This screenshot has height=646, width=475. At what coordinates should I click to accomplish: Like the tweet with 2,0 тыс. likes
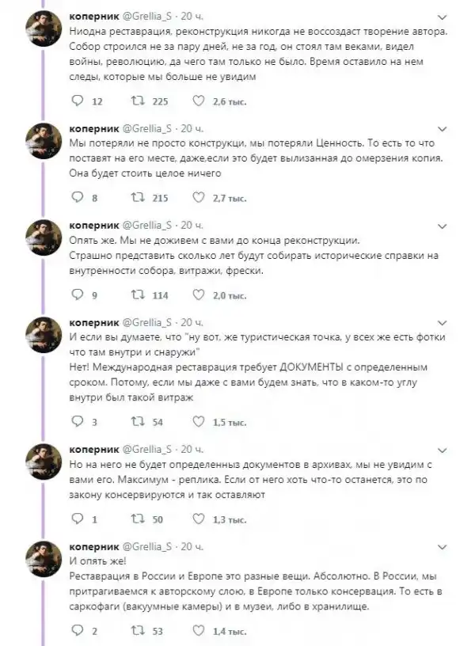click(x=197, y=295)
